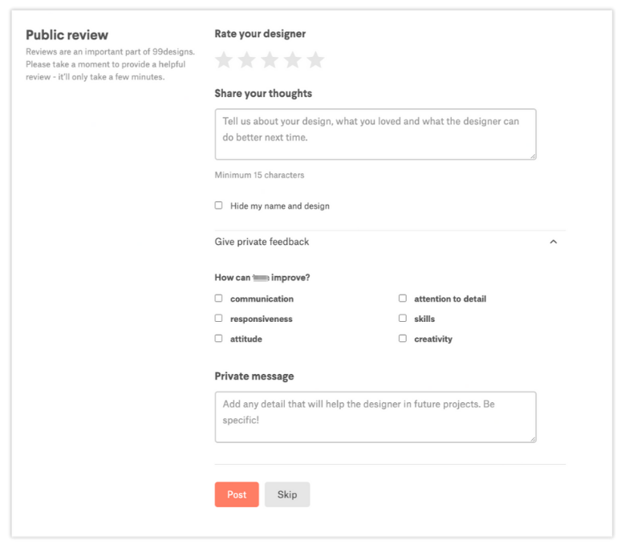Tick the communication checkbox
This screenshot has width=621, height=545.
coord(219,299)
